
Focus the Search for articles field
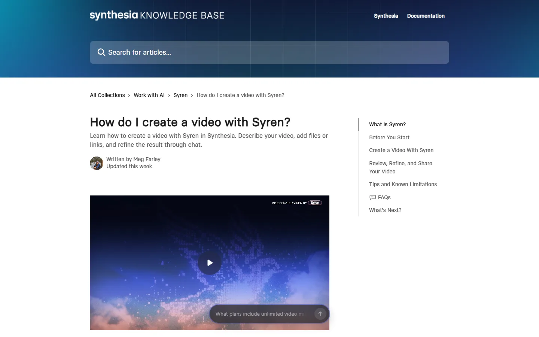269,52
